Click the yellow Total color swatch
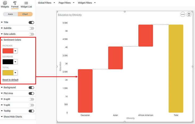Image resolution: width=195 pixels, height=124 pixels. pos(8,73)
